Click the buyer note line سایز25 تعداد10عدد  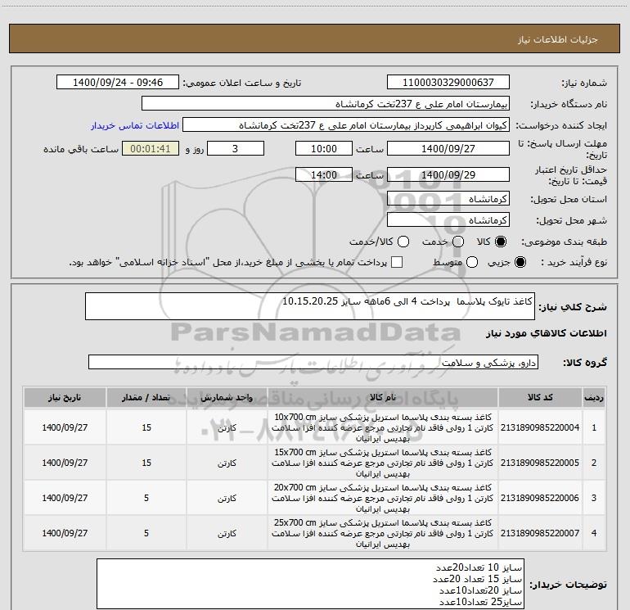coord(480,602)
